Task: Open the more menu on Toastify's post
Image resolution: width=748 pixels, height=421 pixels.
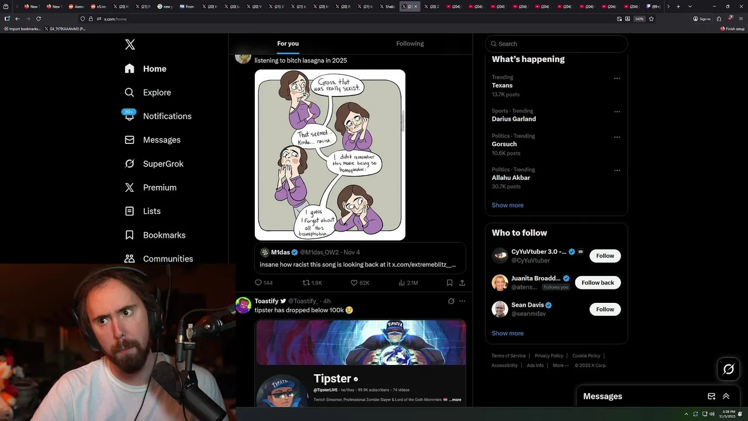Action: [462, 301]
